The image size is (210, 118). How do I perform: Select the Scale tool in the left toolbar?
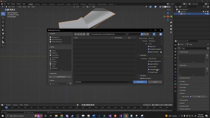3,30
